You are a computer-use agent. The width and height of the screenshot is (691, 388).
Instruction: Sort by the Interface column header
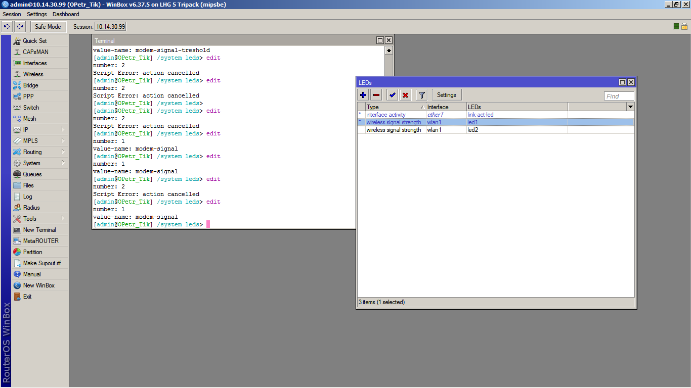[x=446, y=107]
